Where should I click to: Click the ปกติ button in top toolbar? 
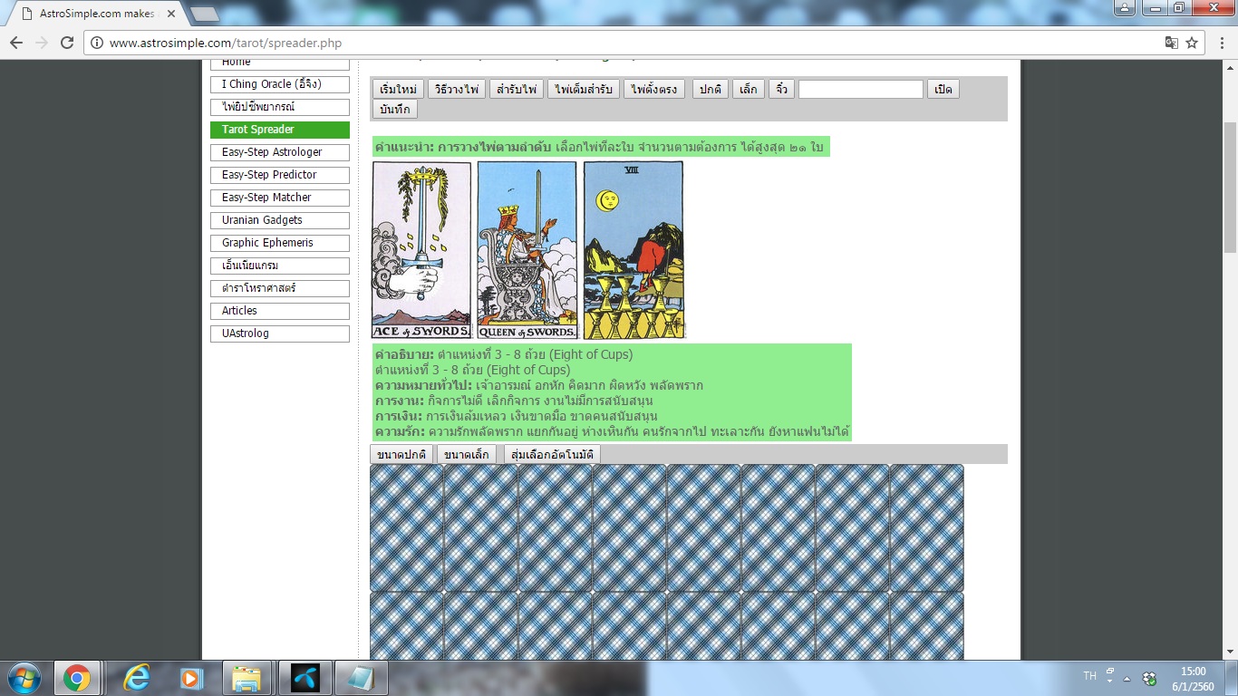(711, 89)
